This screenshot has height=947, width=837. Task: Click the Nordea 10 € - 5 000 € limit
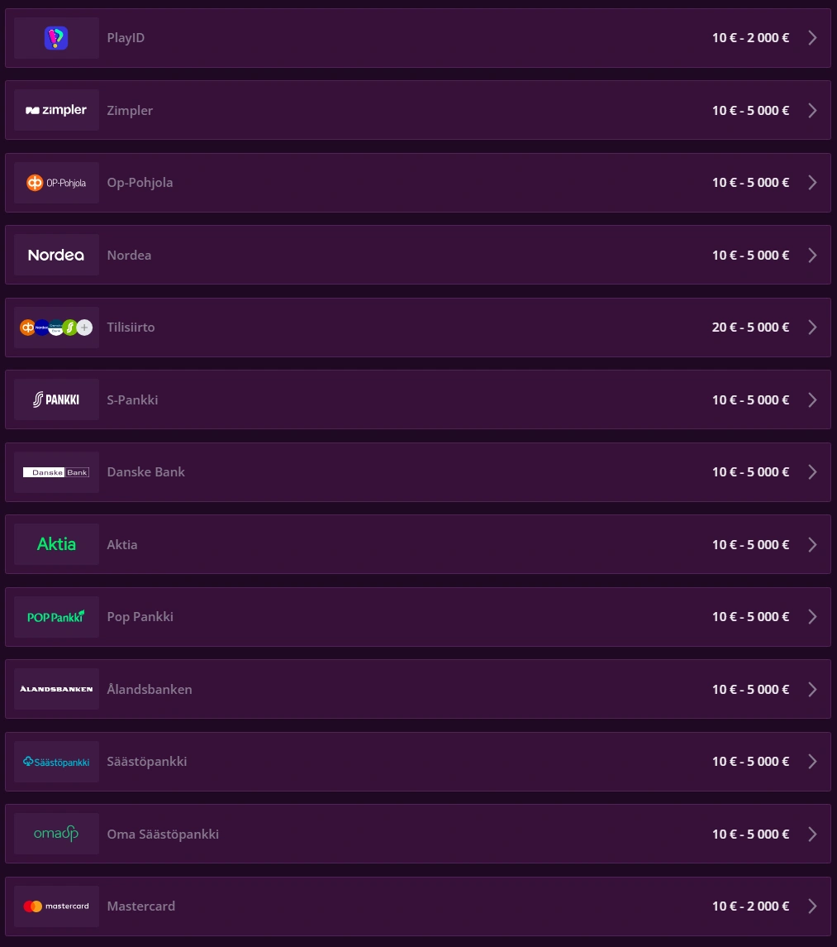(x=750, y=255)
